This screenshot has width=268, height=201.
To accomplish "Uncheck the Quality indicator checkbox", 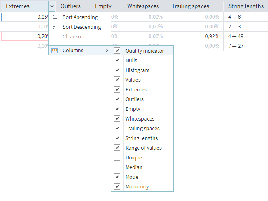I will [x=117, y=51].
